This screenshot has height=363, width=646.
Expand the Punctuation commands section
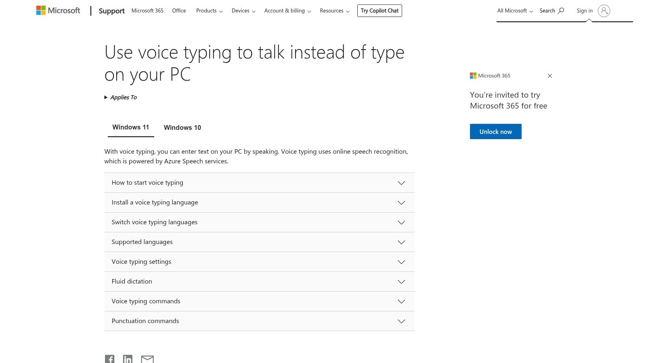point(259,321)
